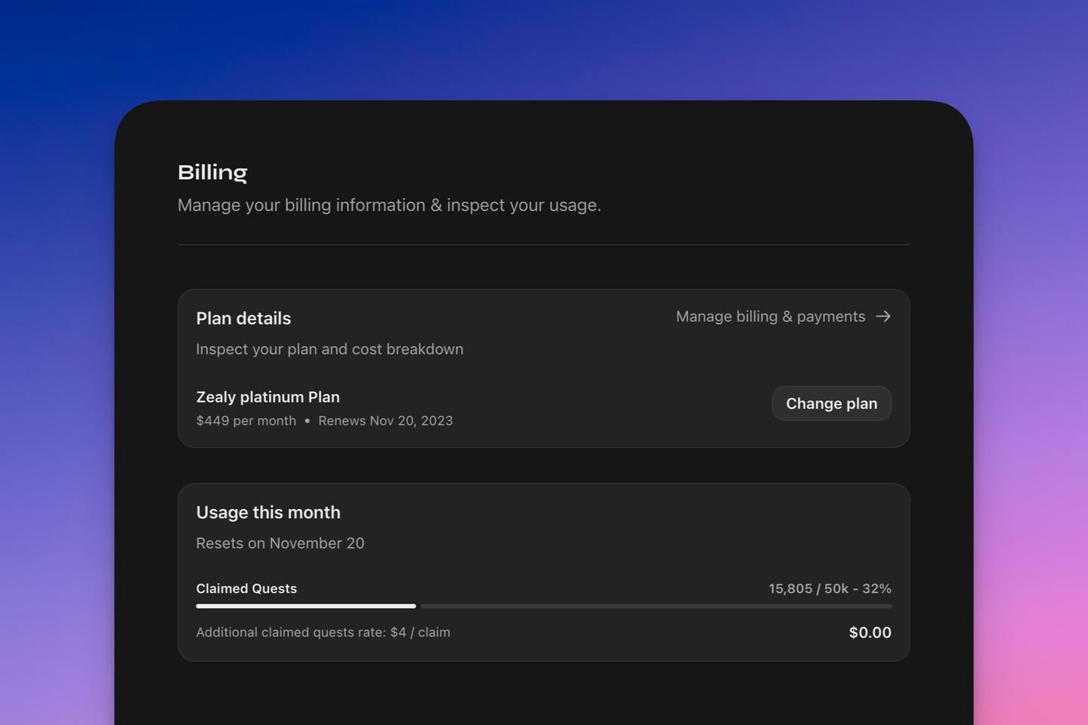This screenshot has height=725, width=1088.
Task: Select the Billing page heading
Action: pyautogui.click(x=212, y=173)
